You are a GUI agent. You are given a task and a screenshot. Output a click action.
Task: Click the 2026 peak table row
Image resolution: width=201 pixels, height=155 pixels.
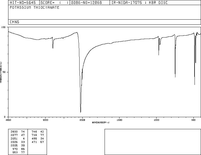point(18,142)
